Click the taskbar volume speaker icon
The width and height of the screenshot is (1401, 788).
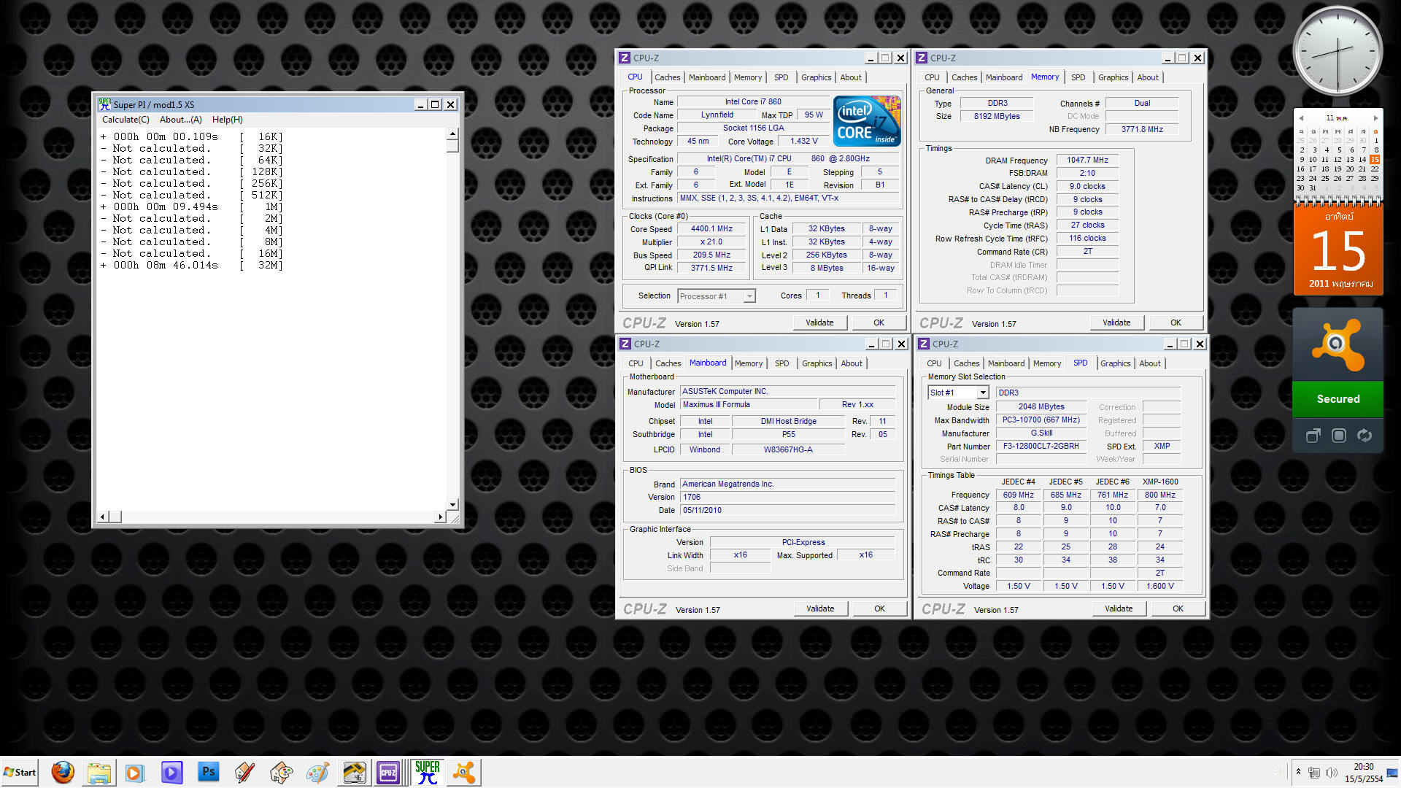pyautogui.click(x=1331, y=772)
